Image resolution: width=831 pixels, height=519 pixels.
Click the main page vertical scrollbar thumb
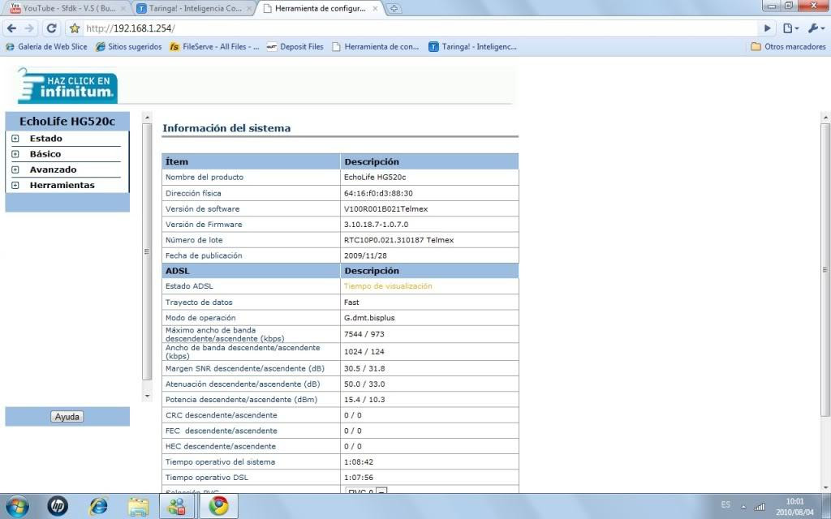click(825, 269)
